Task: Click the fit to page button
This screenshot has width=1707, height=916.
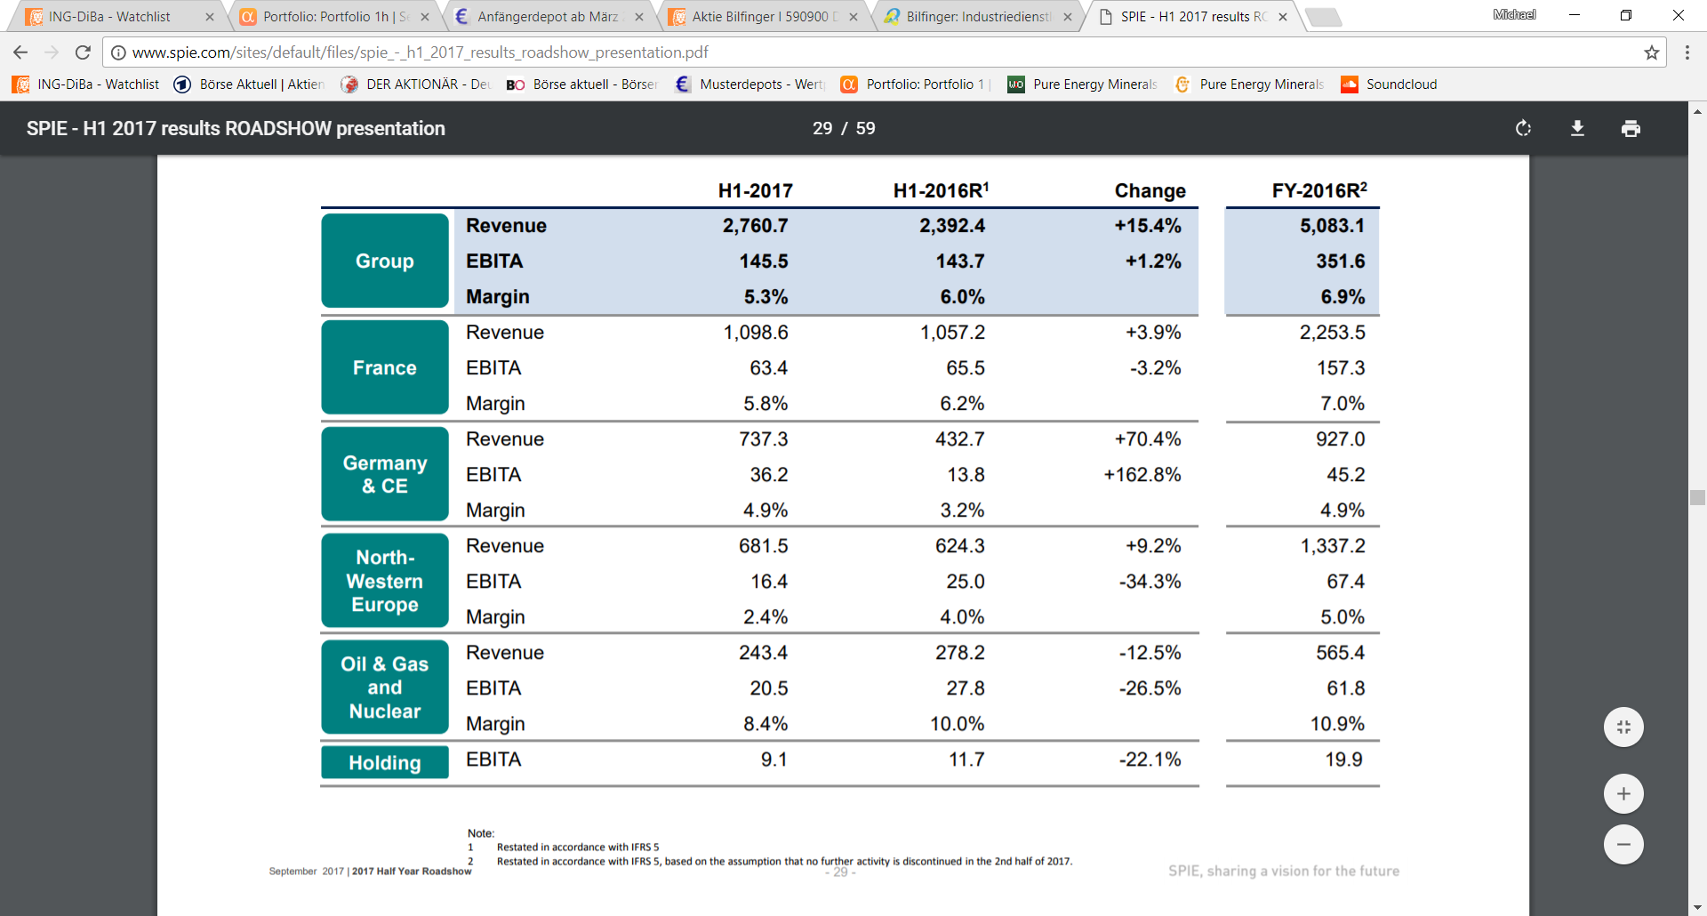Action: point(1623,727)
